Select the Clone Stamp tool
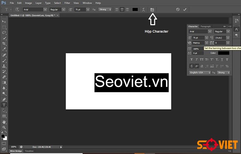The height and width of the screenshot is (154, 241). click(4, 66)
